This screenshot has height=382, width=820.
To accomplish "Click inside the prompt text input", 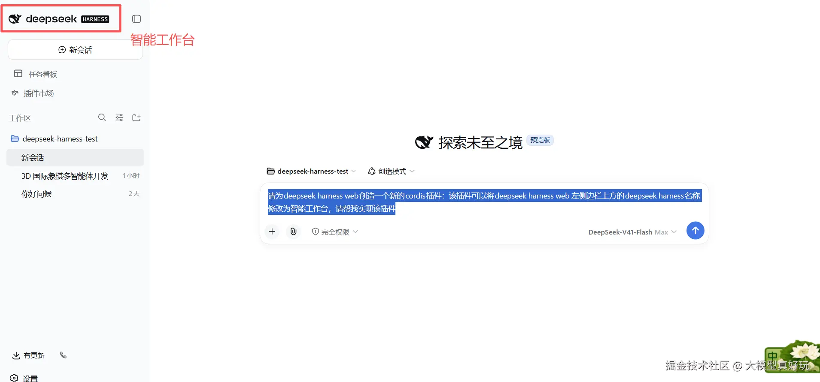I will coord(484,202).
